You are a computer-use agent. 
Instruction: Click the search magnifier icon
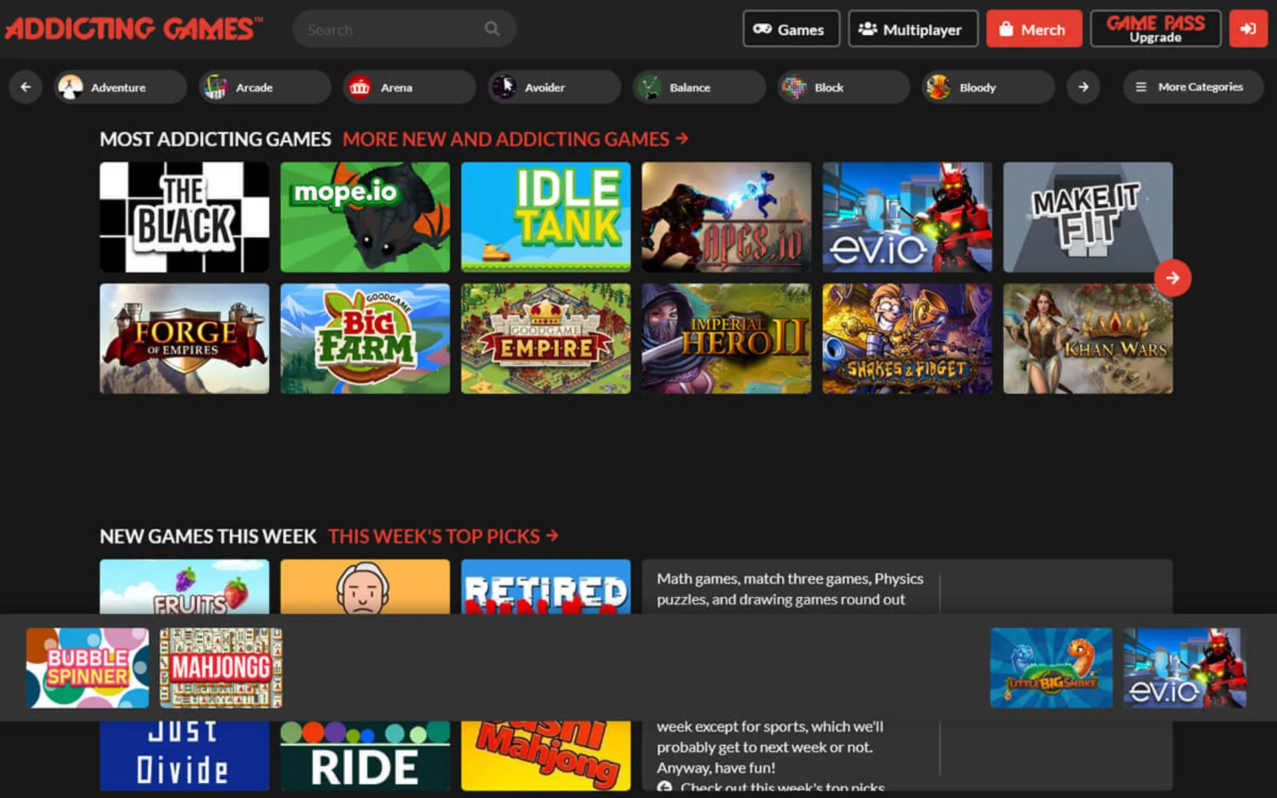[x=492, y=29]
